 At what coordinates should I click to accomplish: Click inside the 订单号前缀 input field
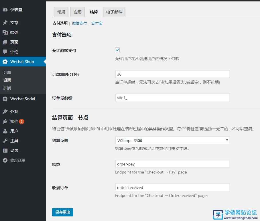[x=172, y=97]
